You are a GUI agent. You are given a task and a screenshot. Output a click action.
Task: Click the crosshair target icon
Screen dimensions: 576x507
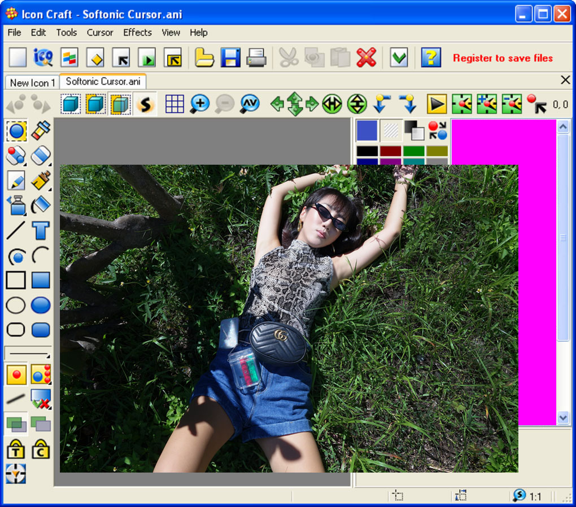coord(16,474)
